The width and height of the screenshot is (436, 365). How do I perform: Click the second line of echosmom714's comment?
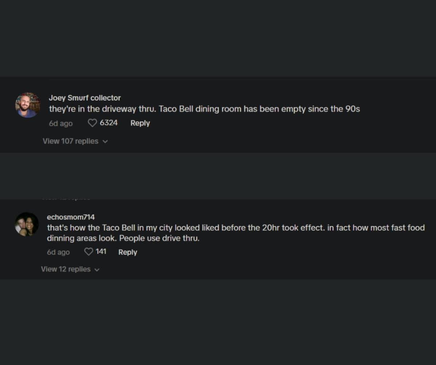pos(123,239)
